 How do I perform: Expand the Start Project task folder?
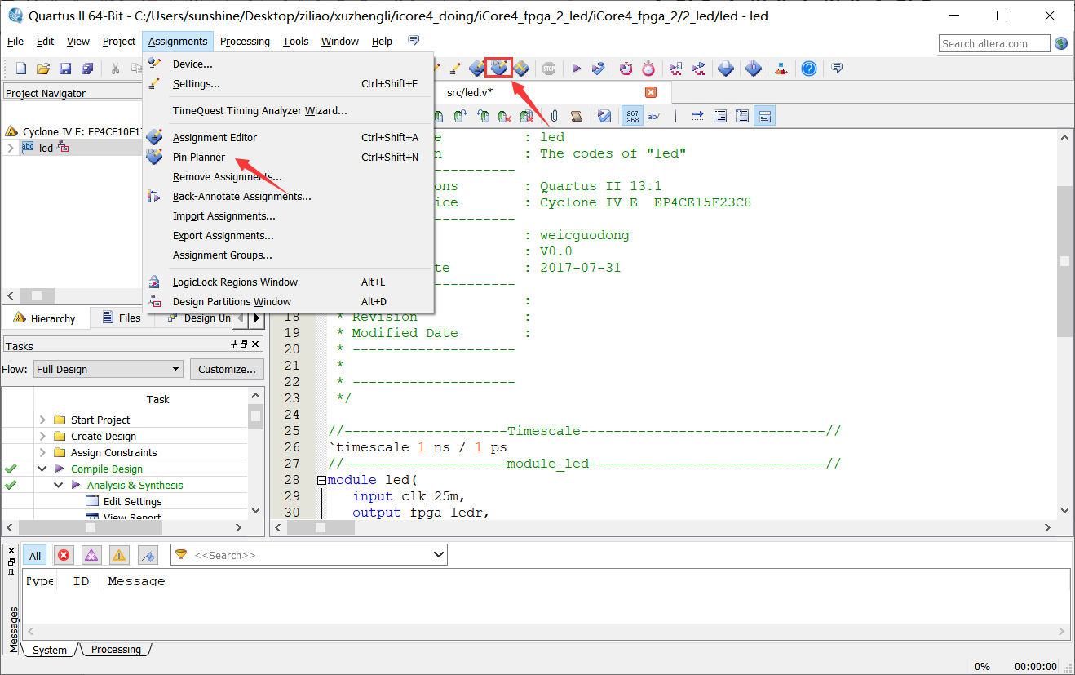pyautogui.click(x=42, y=420)
